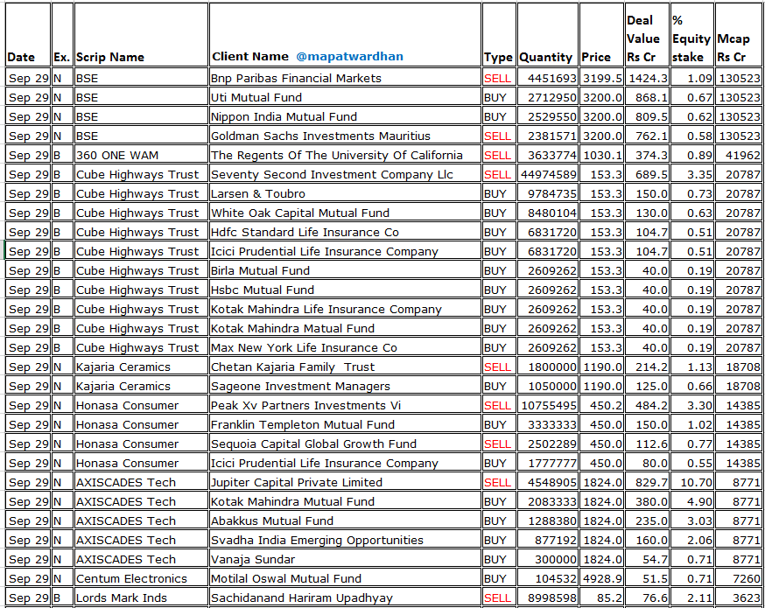Select "Sachidanand Hariram Upadhyay" client cell
Screen dimensions: 765x608
click(x=345, y=598)
